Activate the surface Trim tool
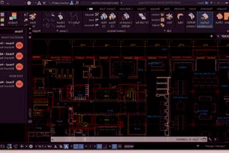This screenshot has width=229, height=153. click(170, 18)
